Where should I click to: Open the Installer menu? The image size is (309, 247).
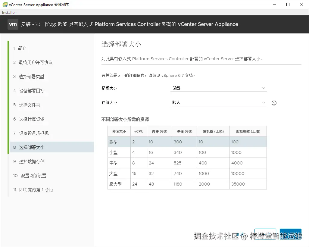click(x=9, y=12)
